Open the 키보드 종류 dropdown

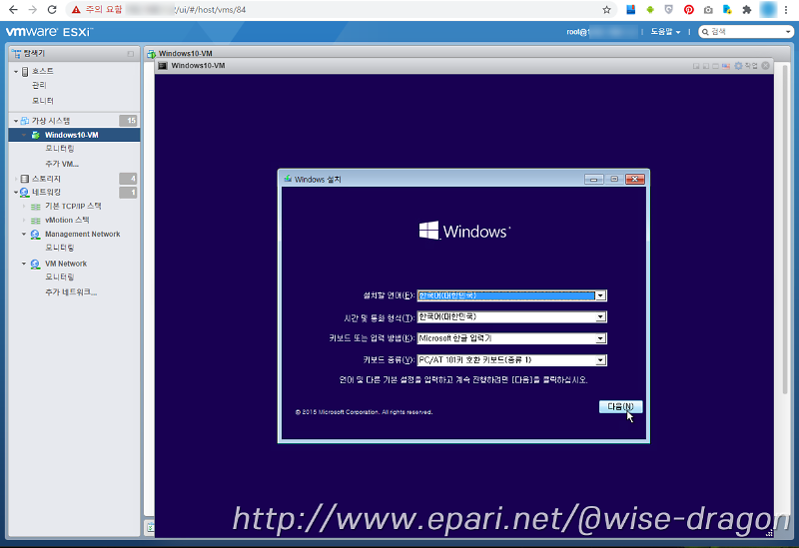click(x=601, y=360)
